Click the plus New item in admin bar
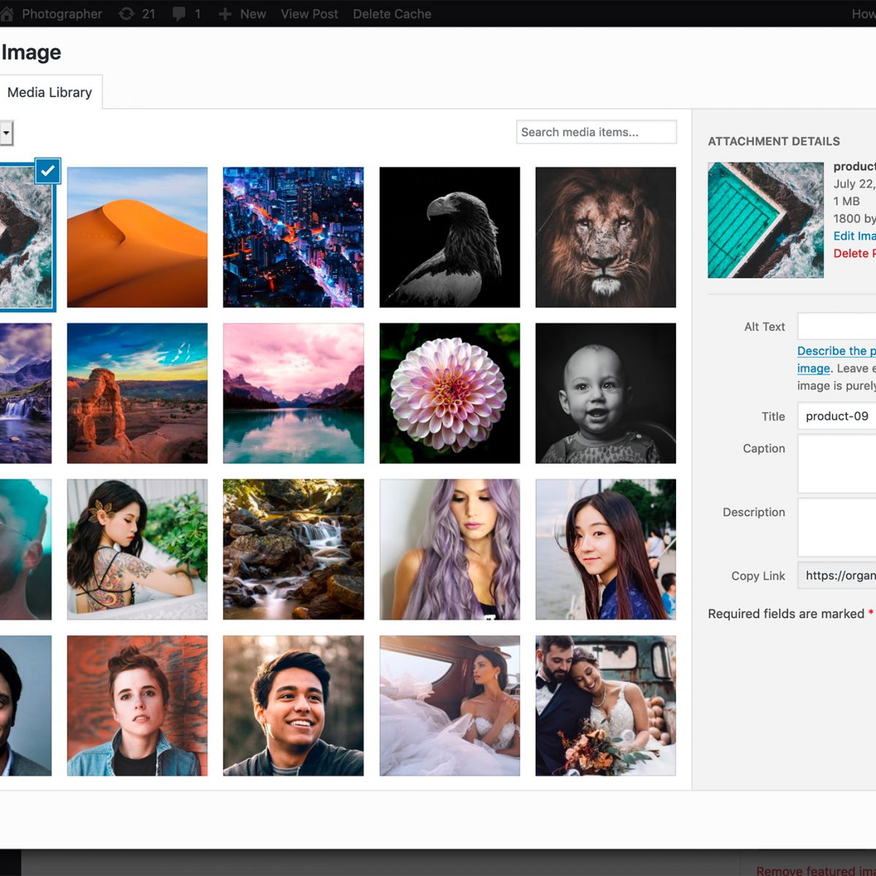Screen dimensions: 876x876 click(x=242, y=14)
